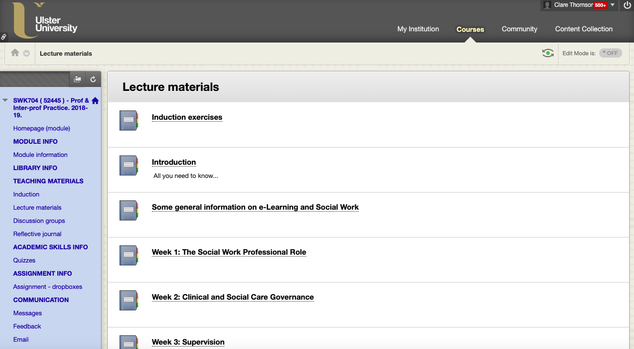The width and height of the screenshot is (634, 349).
Task: Click the logout power icon
Action: click(627, 5)
